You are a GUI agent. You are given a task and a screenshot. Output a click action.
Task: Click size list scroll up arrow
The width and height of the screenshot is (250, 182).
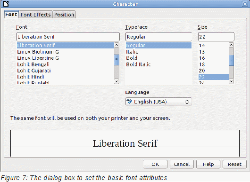[x=231, y=45]
